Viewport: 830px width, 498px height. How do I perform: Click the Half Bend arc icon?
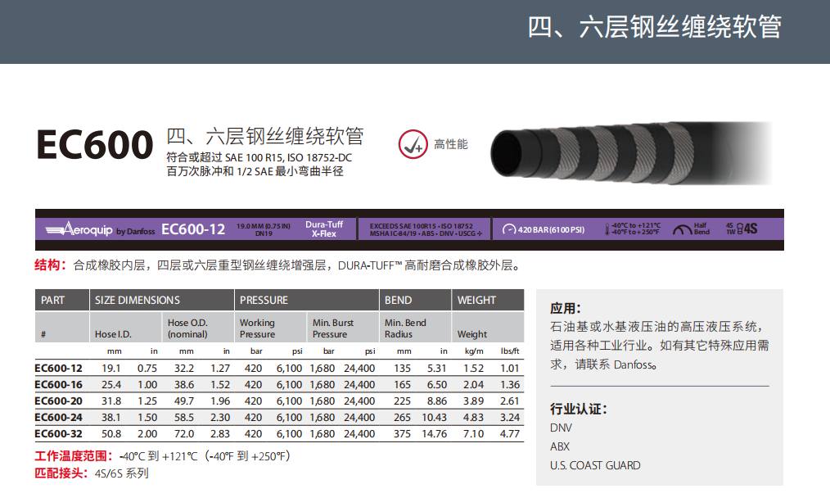[682, 229]
